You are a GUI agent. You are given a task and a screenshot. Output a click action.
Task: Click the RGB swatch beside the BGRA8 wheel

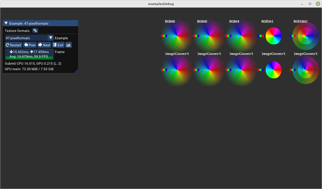196,36
